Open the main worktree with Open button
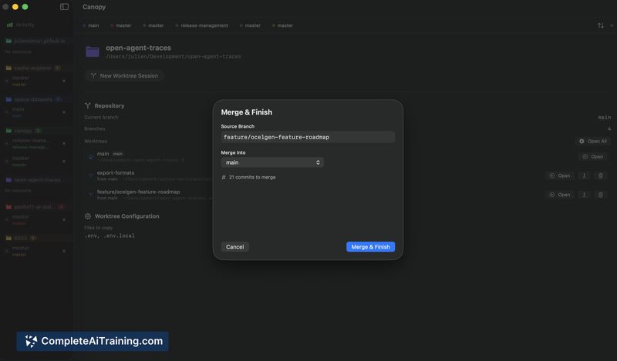This screenshot has width=617, height=361. (x=593, y=157)
